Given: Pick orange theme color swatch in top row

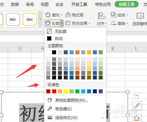Looking at the screenshot, I should [x=77, y=52].
